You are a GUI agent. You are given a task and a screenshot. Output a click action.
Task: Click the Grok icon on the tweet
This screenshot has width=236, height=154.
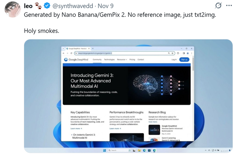(x=218, y=6)
